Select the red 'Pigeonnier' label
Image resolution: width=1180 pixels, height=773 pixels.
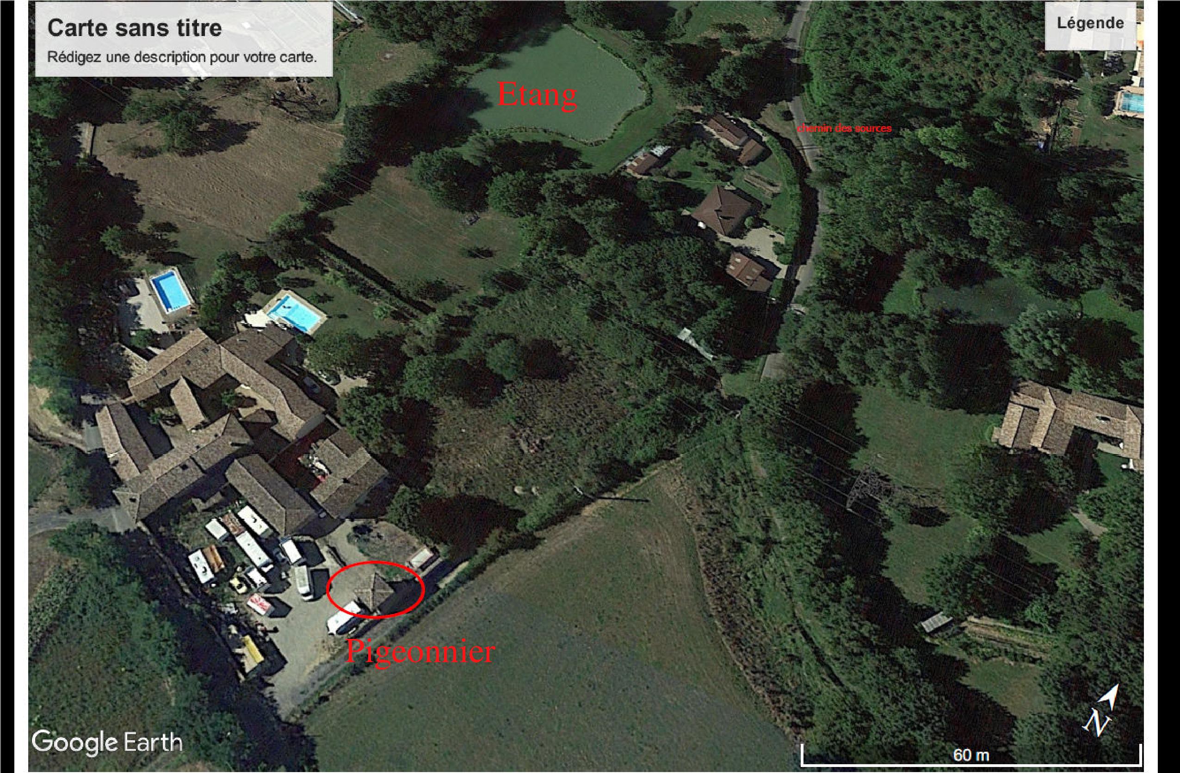click(x=420, y=652)
